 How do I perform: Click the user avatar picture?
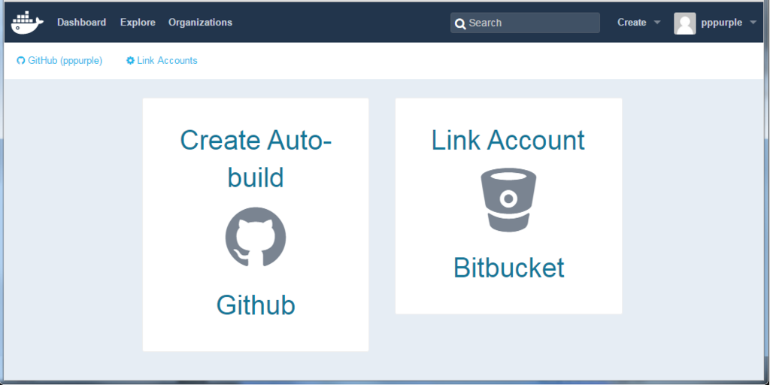[x=684, y=23]
